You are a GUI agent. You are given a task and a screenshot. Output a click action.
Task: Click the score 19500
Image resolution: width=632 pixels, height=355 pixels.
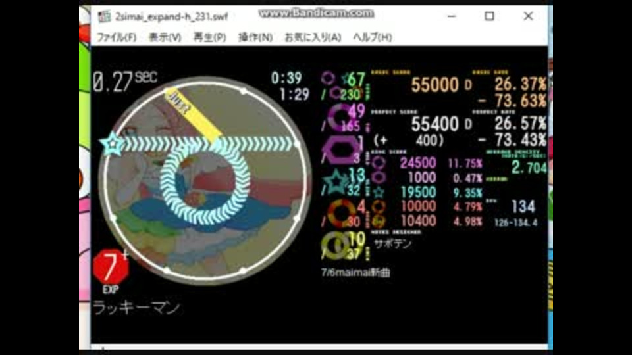click(x=418, y=193)
